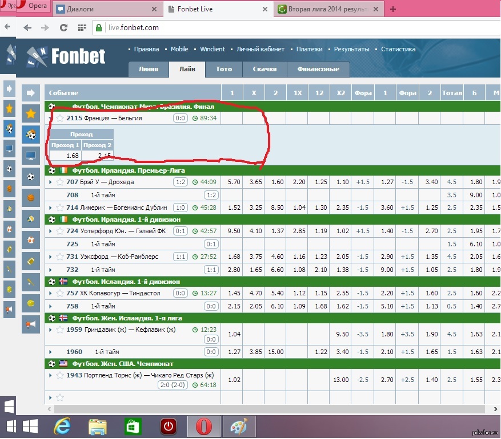Viewport: 501px width, 439px height.
Task: Expand event 724 Уотерфорд Юн. row
Action: point(50,231)
